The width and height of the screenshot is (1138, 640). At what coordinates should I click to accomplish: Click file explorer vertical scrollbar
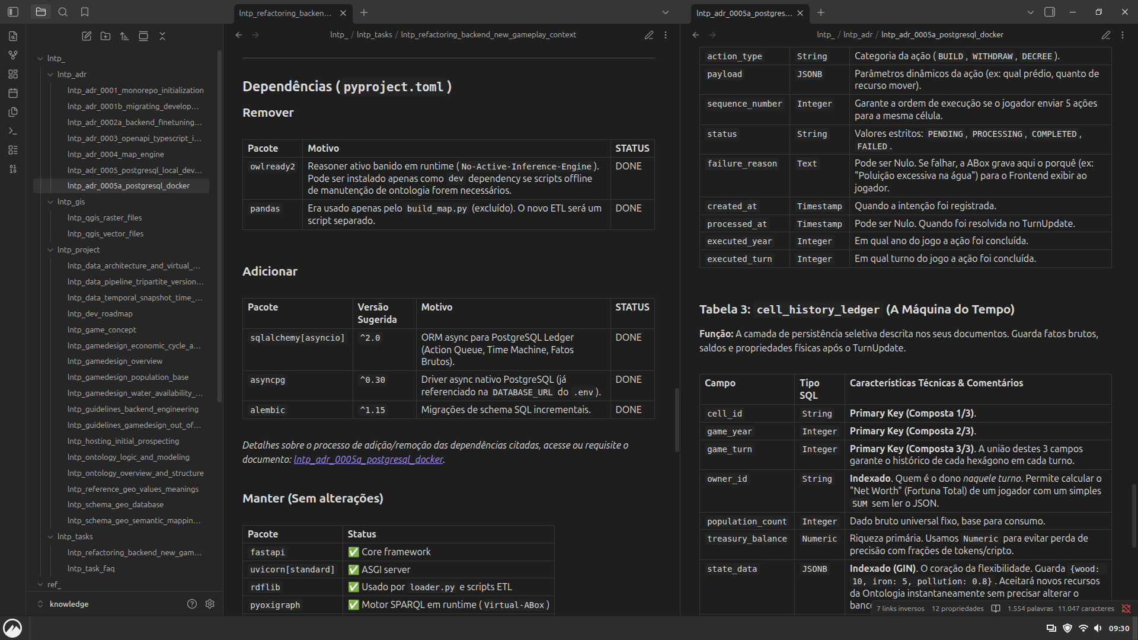click(x=220, y=225)
